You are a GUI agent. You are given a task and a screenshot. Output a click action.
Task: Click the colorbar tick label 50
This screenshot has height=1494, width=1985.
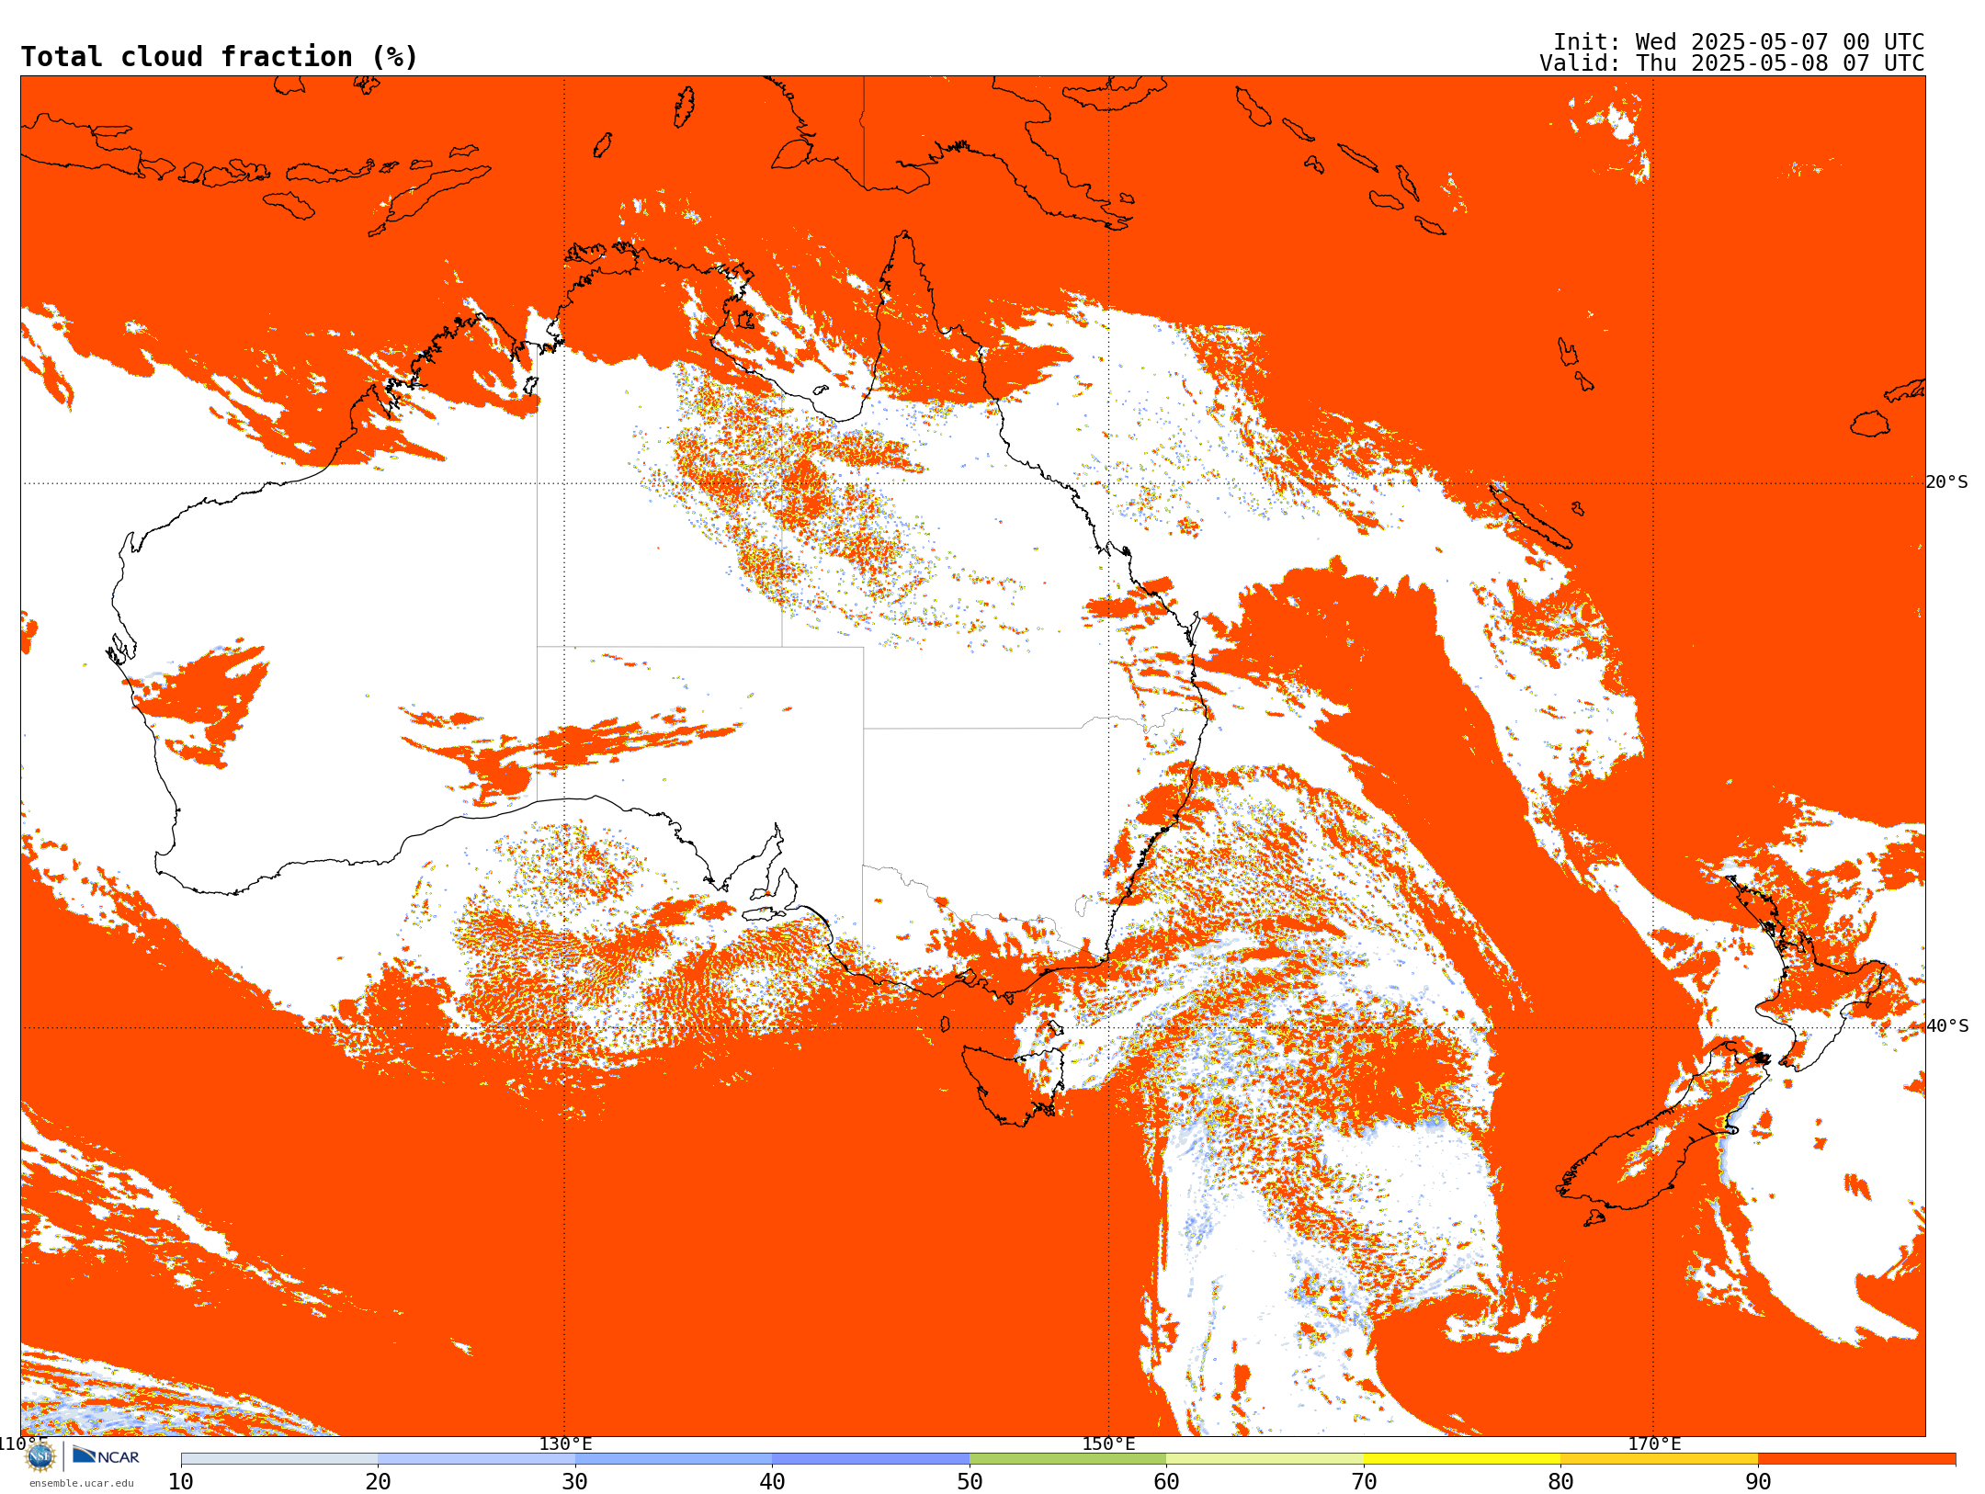tap(970, 1481)
